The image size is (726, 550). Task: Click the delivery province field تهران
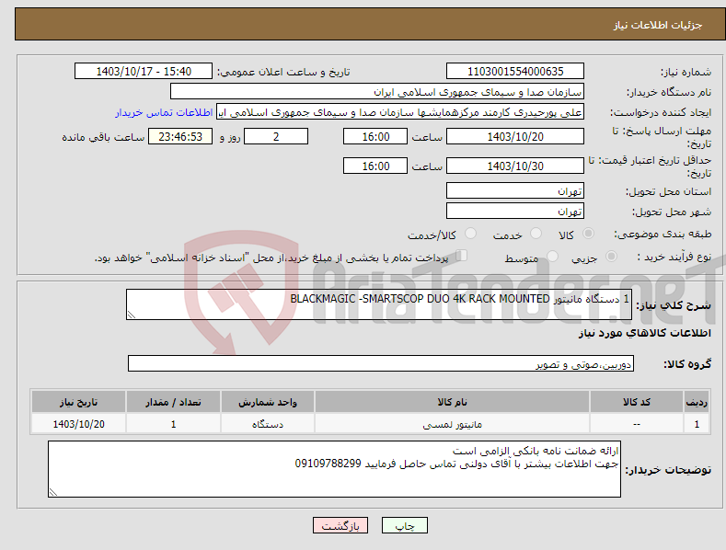coord(515,190)
